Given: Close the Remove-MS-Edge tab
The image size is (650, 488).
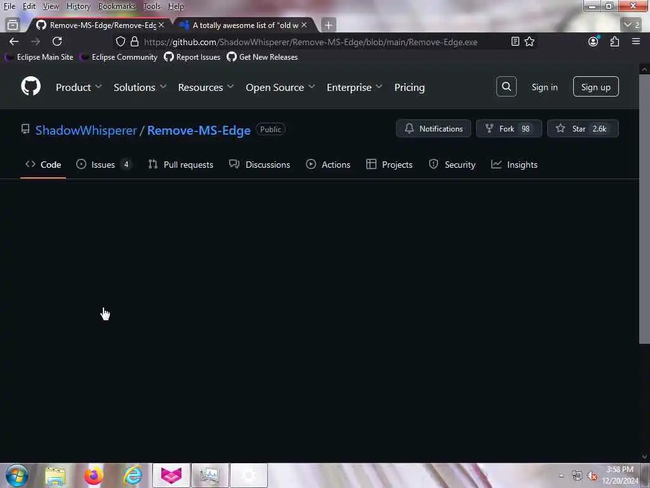Looking at the screenshot, I should [x=161, y=25].
